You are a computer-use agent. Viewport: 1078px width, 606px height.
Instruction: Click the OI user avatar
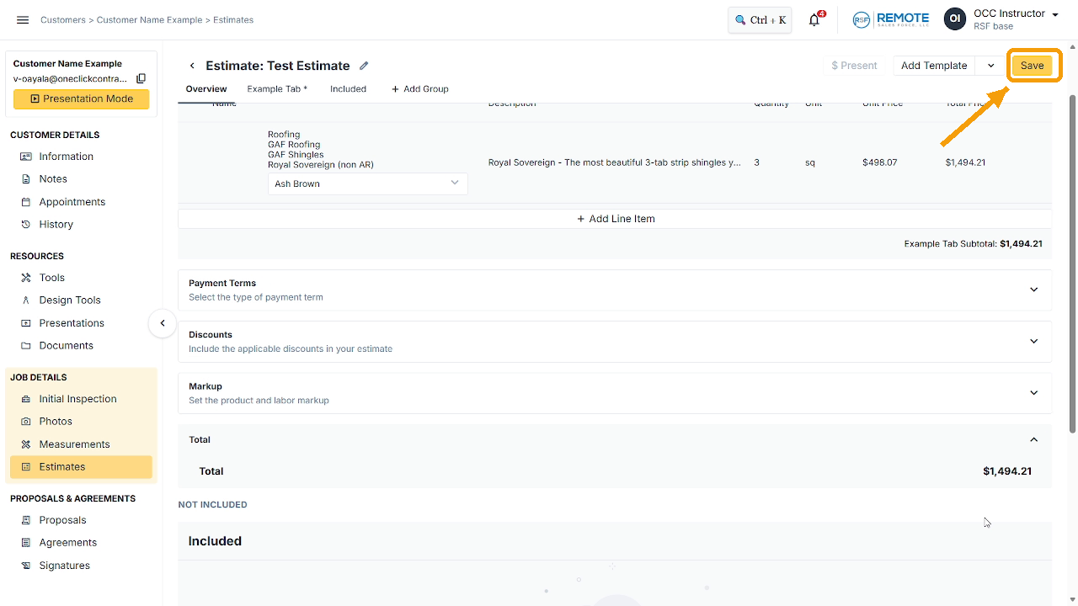pos(954,20)
